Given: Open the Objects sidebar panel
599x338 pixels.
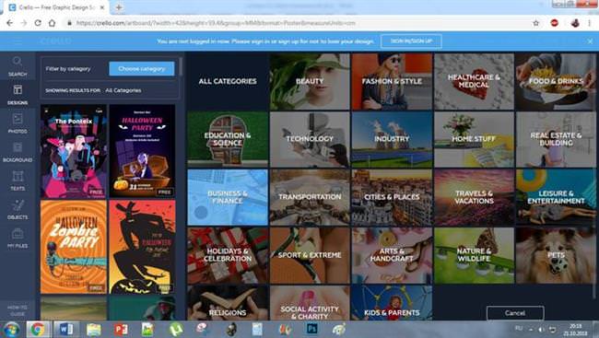Looking at the screenshot, I should click(18, 209).
